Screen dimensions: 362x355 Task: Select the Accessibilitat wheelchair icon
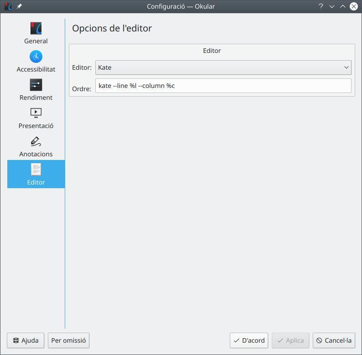36,57
